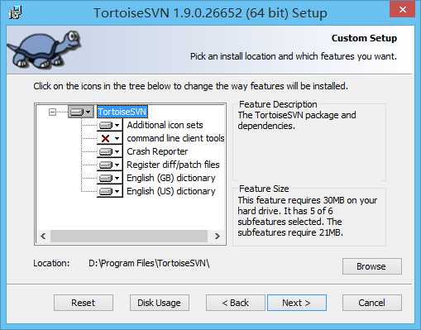Select the TortoiseSVN tree item label
This screenshot has height=330, width=421.
click(x=122, y=112)
